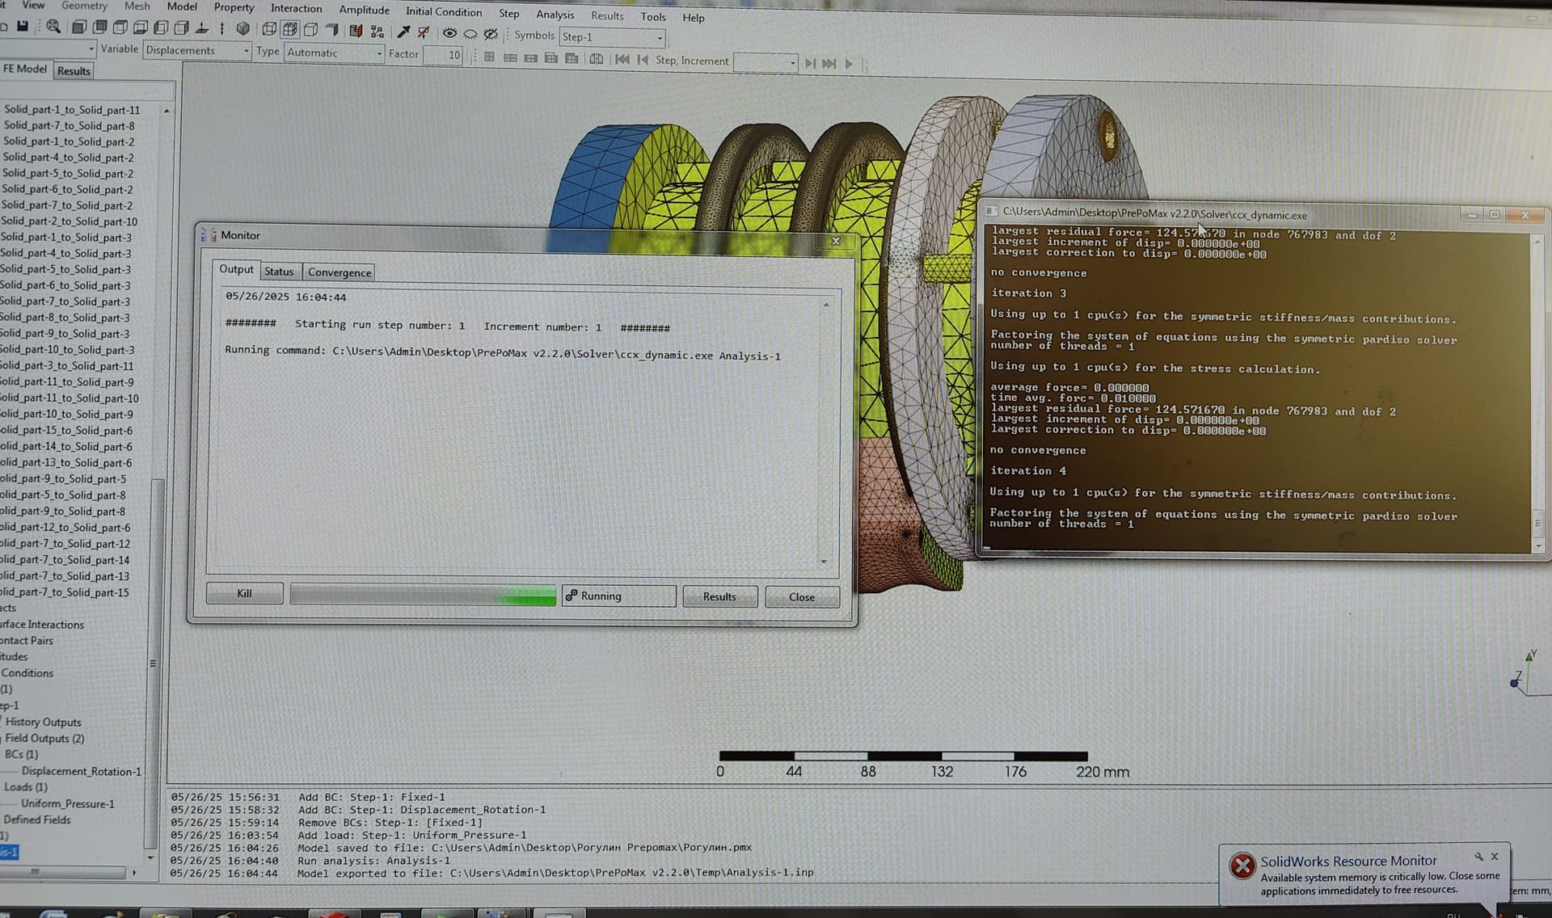Enable Element edges display mode icon

click(x=289, y=29)
